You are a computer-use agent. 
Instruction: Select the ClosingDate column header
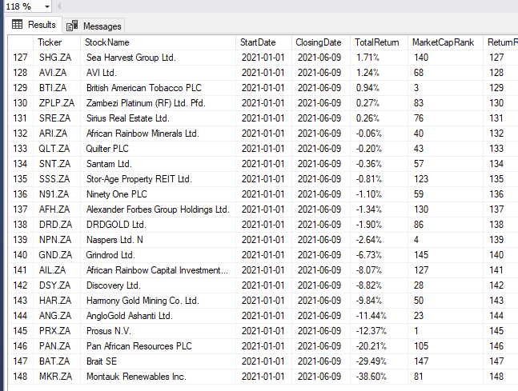click(x=321, y=42)
